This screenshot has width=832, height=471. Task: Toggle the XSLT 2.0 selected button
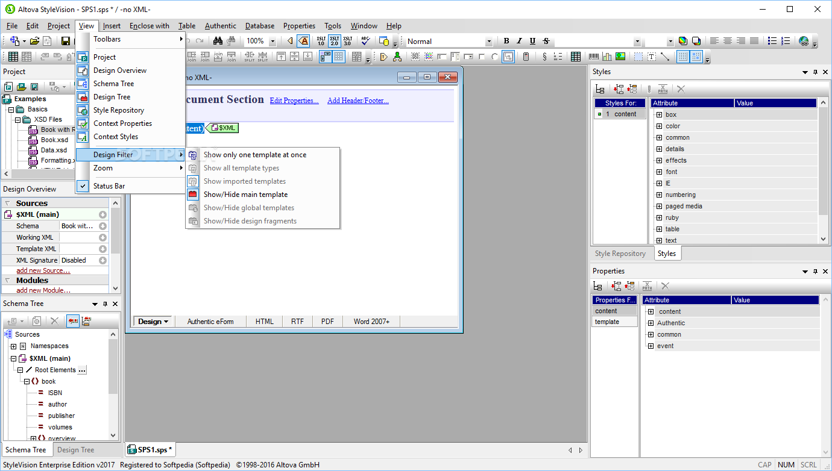pos(334,41)
